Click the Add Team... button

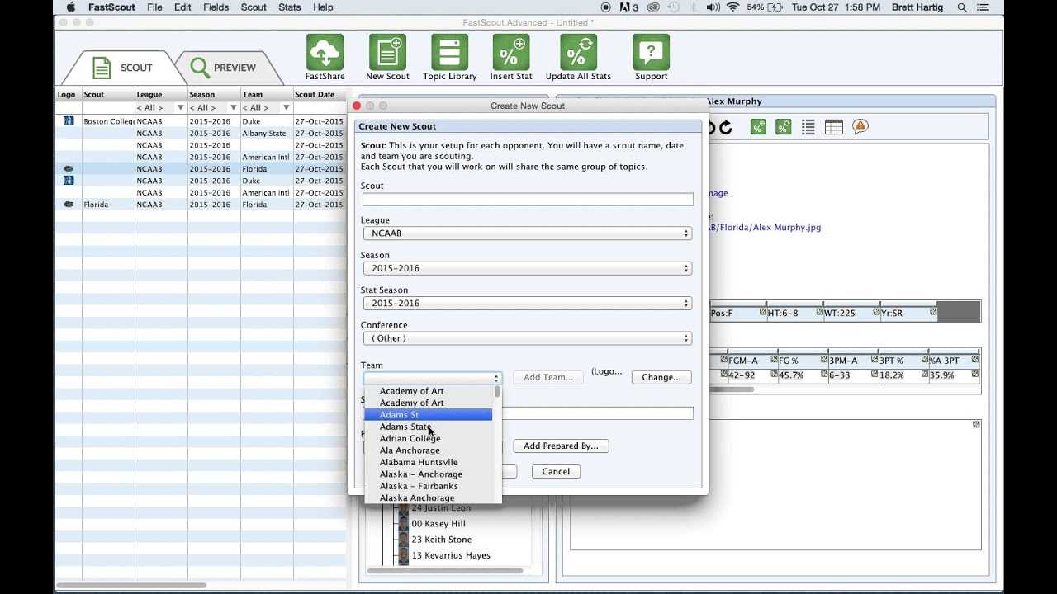click(548, 377)
